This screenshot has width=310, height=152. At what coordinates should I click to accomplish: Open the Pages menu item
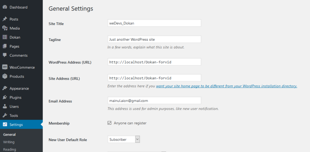pos(14,46)
